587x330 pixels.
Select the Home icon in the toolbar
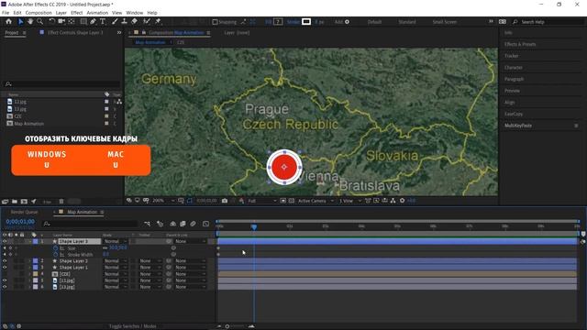[x=8, y=22]
